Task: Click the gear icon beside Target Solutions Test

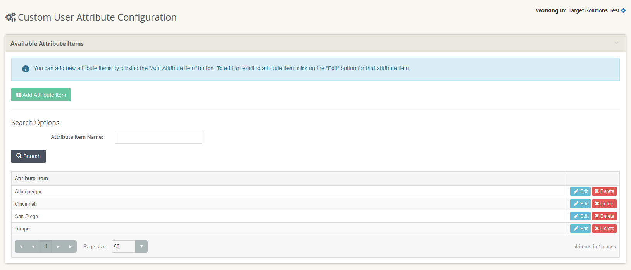Action: tap(623, 10)
